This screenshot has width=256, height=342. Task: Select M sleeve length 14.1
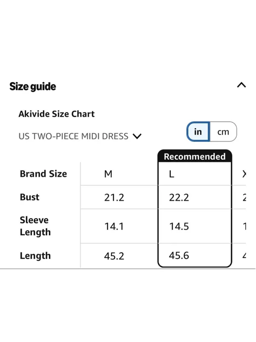[114, 227]
